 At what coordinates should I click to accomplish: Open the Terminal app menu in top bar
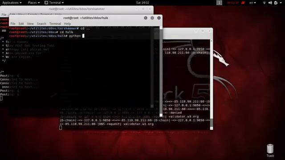pos(54,3)
